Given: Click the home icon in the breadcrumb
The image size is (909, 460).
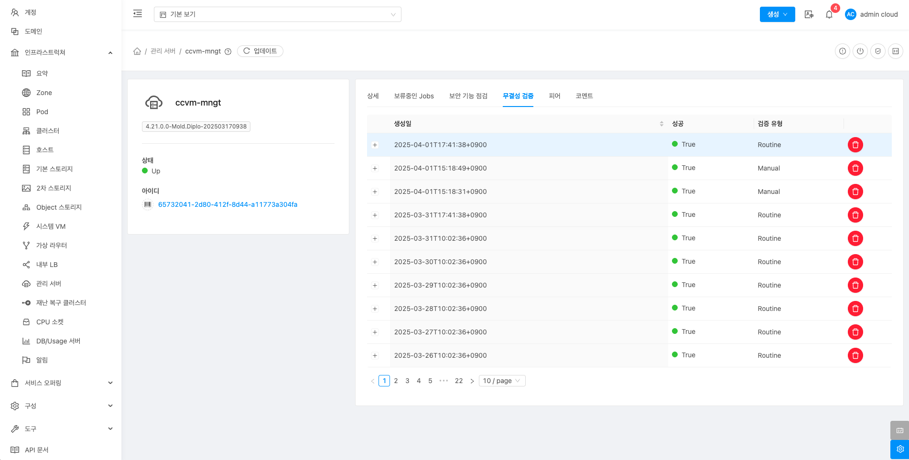Looking at the screenshot, I should pyautogui.click(x=137, y=51).
